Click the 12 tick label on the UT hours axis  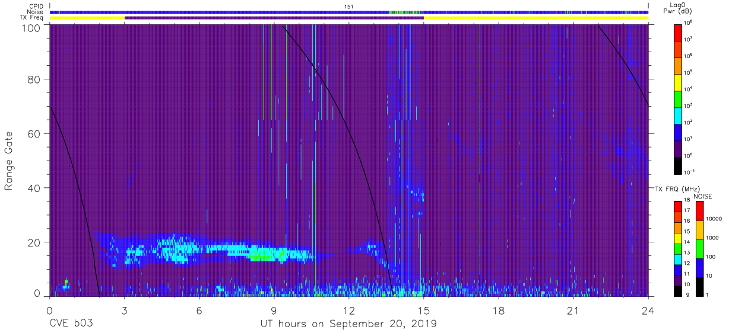coord(349,310)
